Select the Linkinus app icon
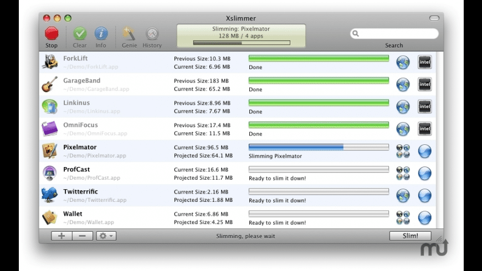 pyautogui.click(x=50, y=107)
